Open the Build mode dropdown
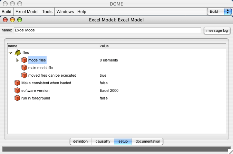The height and width of the screenshot is (154, 233). pos(219,12)
